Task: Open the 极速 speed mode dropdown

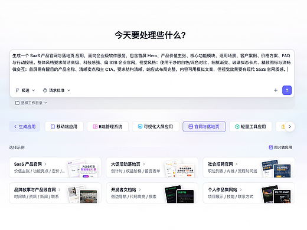Action: pyautogui.click(x=25, y=90)
